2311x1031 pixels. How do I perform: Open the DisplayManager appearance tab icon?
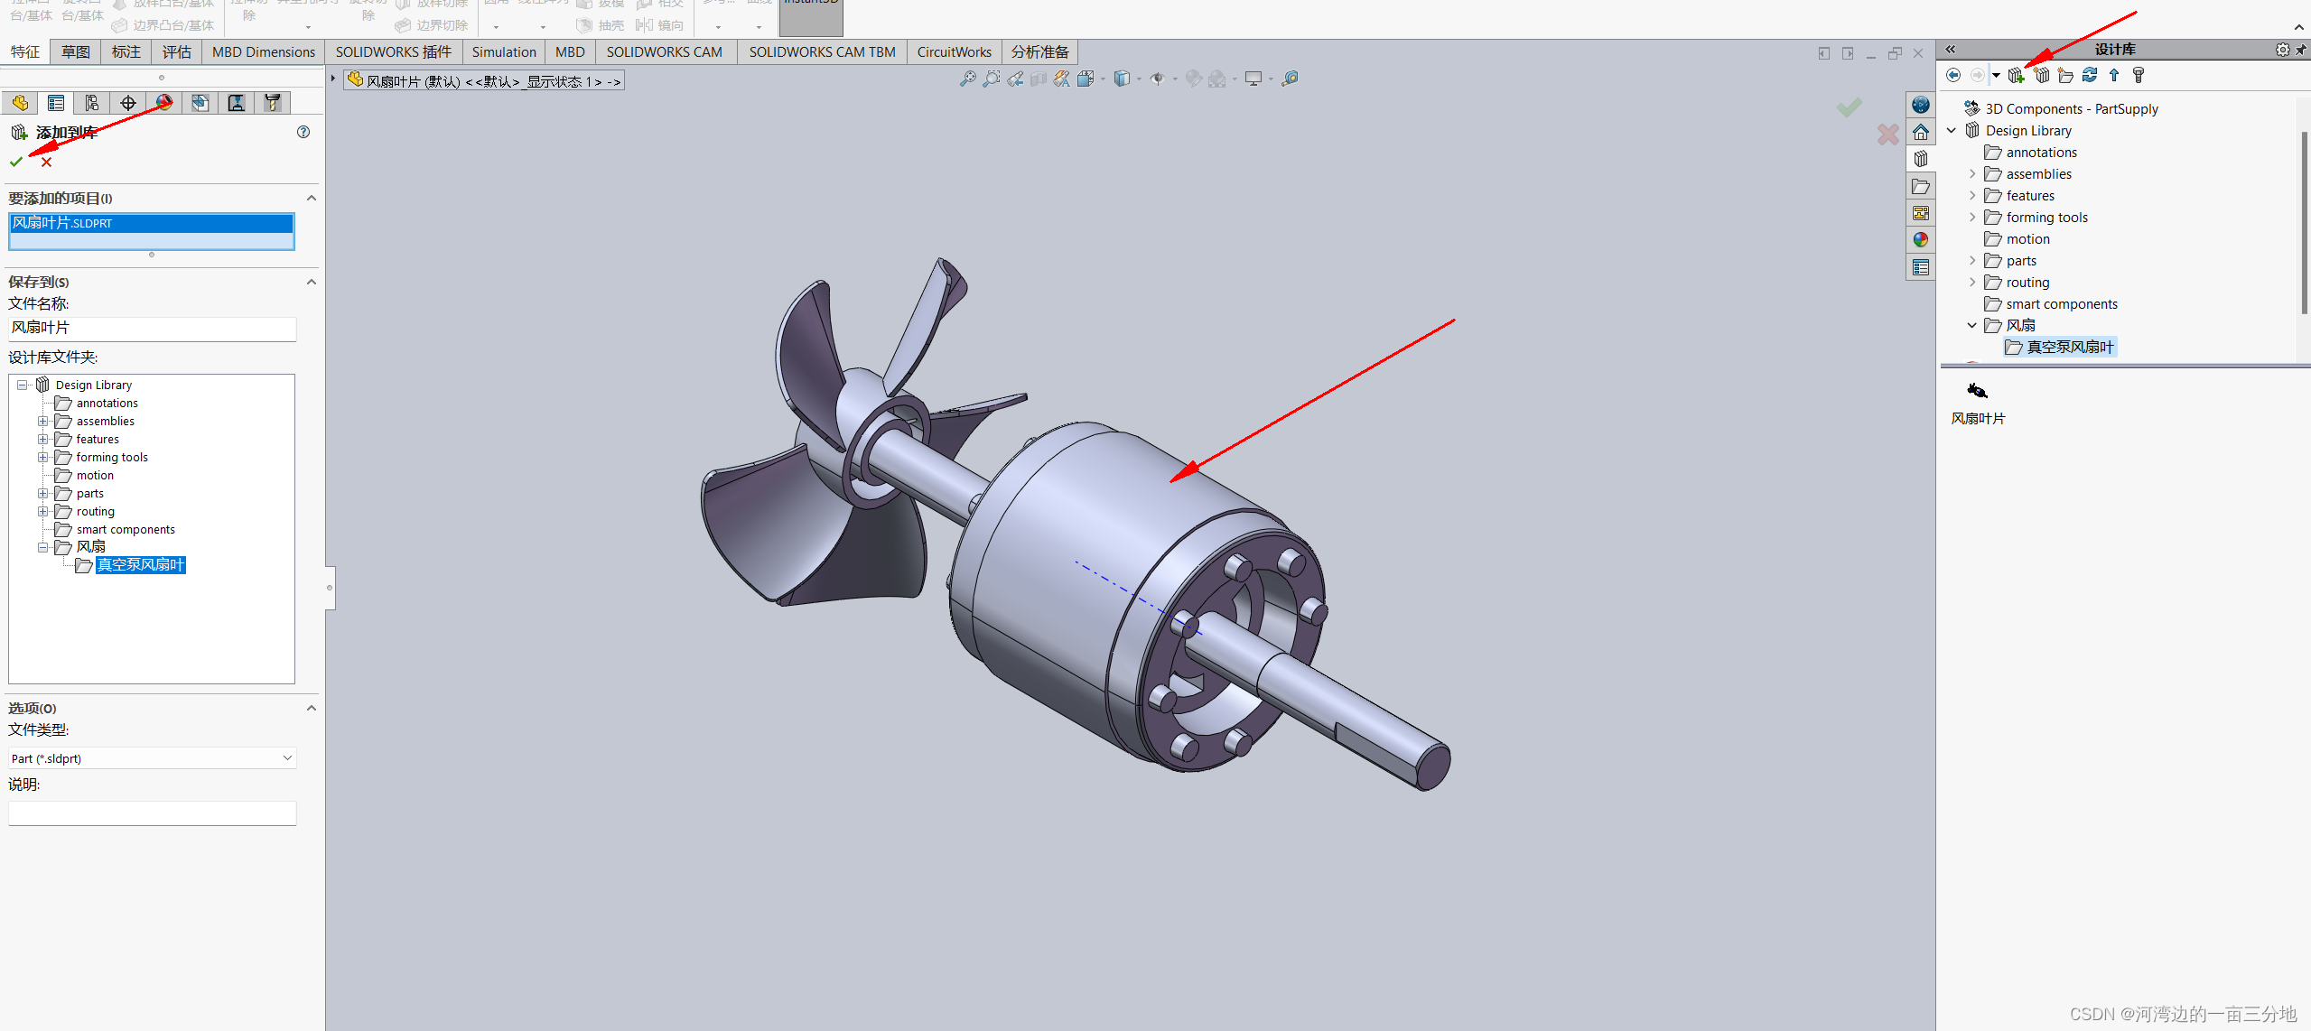pyautogui.click(x=164, y=103)
